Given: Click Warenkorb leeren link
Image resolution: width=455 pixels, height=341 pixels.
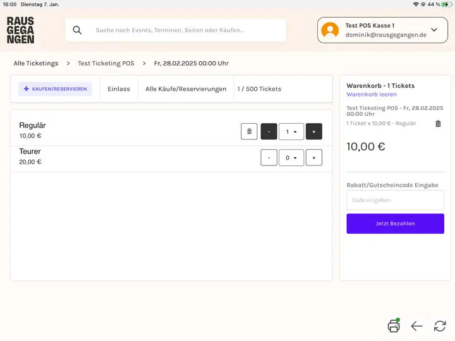Looking at the screenshot, I should coord(372,94).
